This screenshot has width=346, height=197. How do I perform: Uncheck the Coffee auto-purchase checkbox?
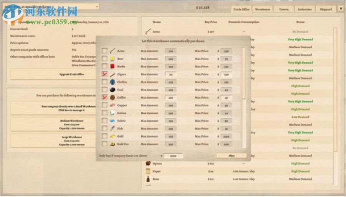[105, 98]
